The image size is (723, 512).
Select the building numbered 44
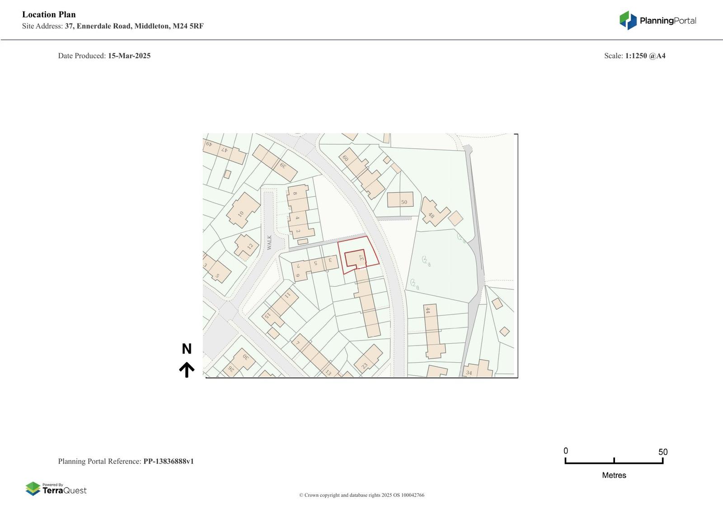tap(432, 330)
